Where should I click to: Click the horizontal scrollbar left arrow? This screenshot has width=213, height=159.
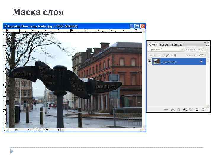click(63, 130)
